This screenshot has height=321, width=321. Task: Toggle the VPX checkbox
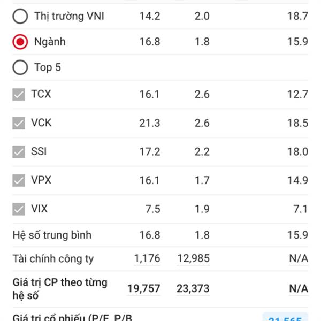coord(19,181)
